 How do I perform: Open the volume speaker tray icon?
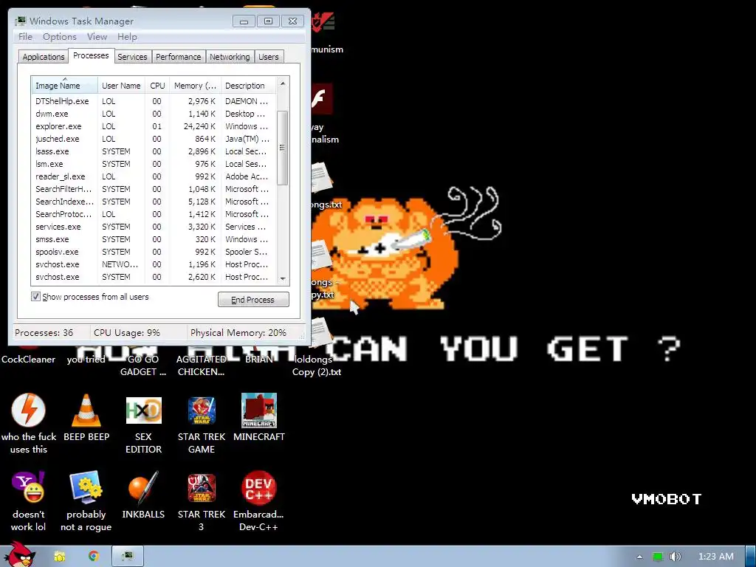coord(675,557)
